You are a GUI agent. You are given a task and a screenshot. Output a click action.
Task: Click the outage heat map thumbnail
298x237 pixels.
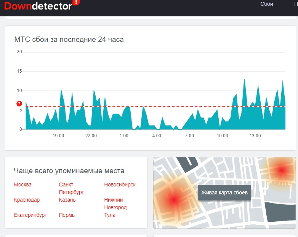(x=224, y=192)
